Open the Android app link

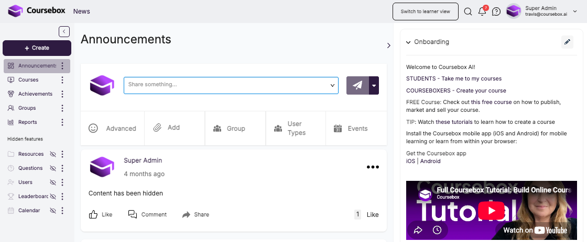pos(430,162)
